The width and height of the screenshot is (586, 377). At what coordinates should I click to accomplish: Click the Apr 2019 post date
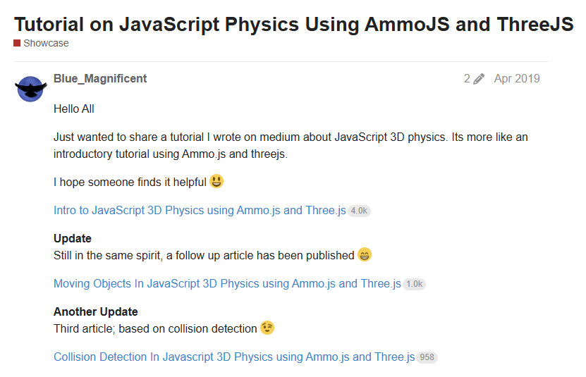pos(517,79)
